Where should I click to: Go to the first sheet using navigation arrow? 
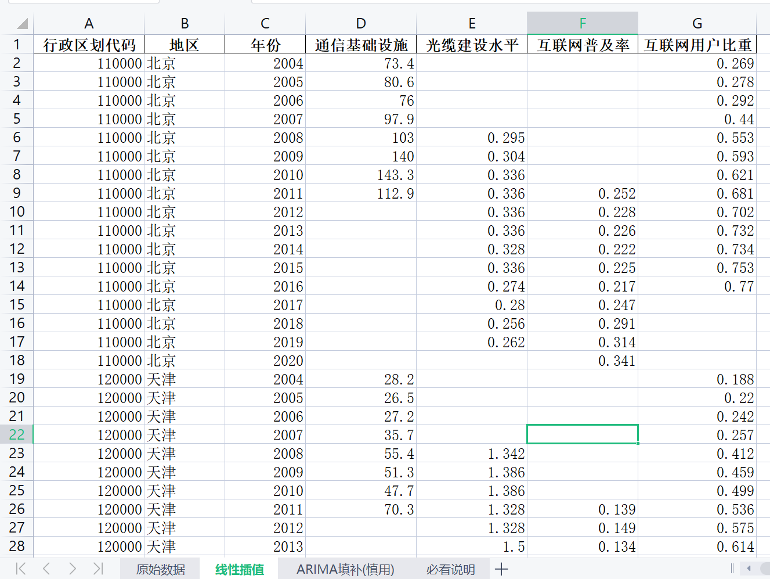tap(21, 569)
